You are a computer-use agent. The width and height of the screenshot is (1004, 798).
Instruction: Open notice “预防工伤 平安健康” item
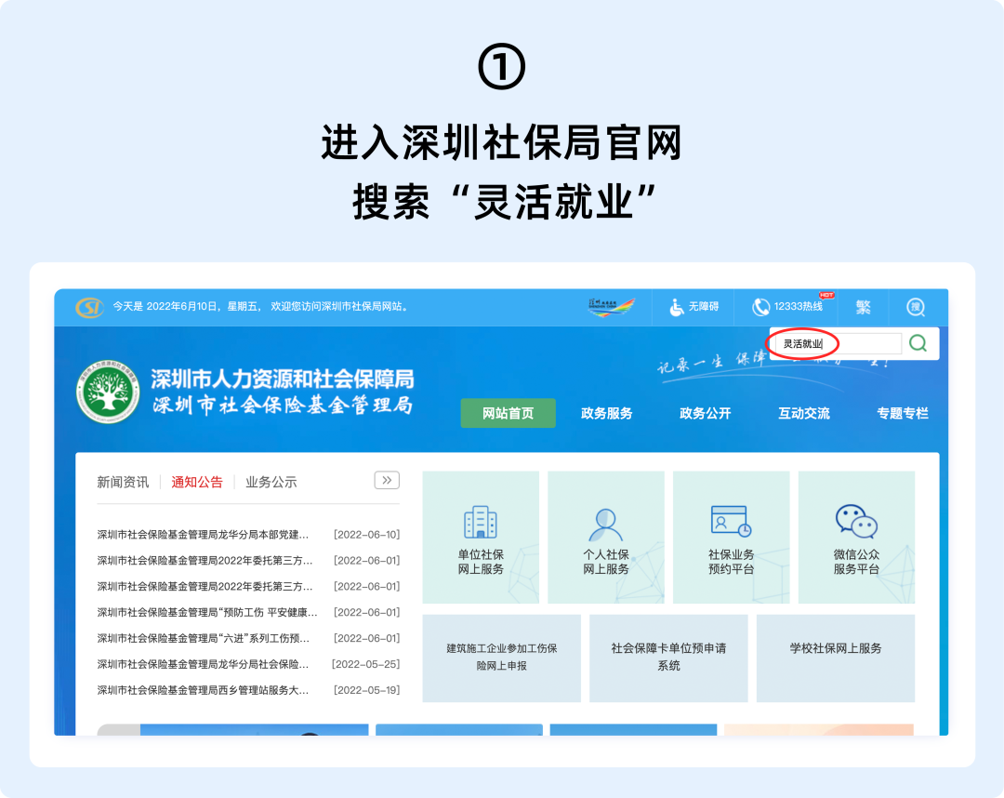(206, 613)
